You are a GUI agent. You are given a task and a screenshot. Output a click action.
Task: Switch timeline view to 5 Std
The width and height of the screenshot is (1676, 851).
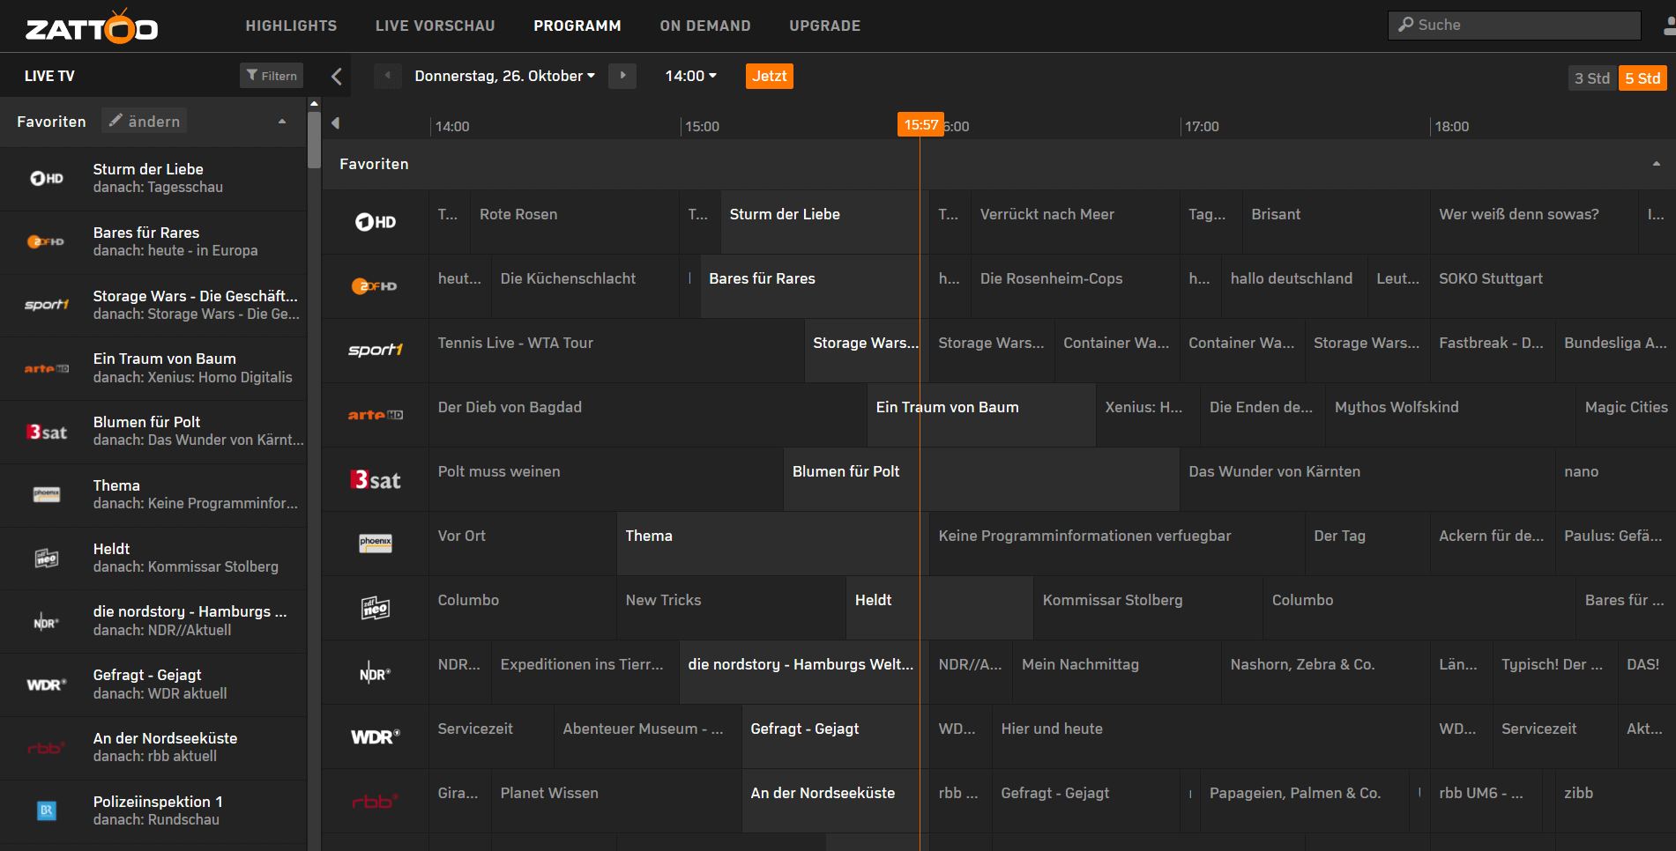pyautogui.click(x=1642, y=78)
